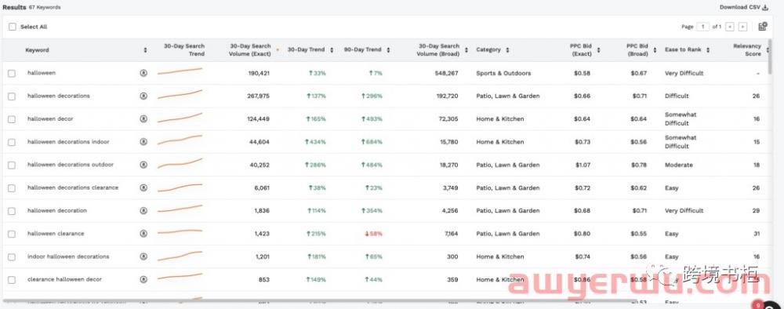Check the halloween keyword row
This screenshot has height=309, width=784.
[x=12, y=74]
